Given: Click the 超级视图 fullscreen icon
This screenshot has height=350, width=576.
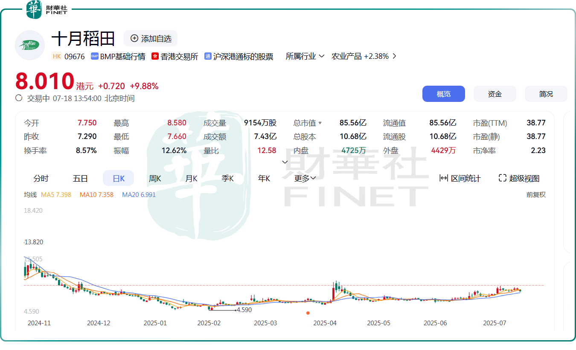Looking at the screenshot, I should (503, 178).
